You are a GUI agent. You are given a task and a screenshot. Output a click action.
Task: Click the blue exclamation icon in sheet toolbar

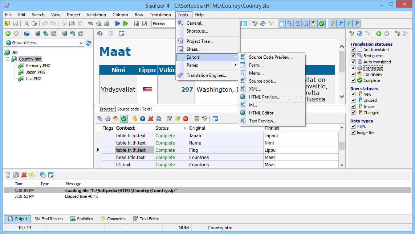[143, 119]
